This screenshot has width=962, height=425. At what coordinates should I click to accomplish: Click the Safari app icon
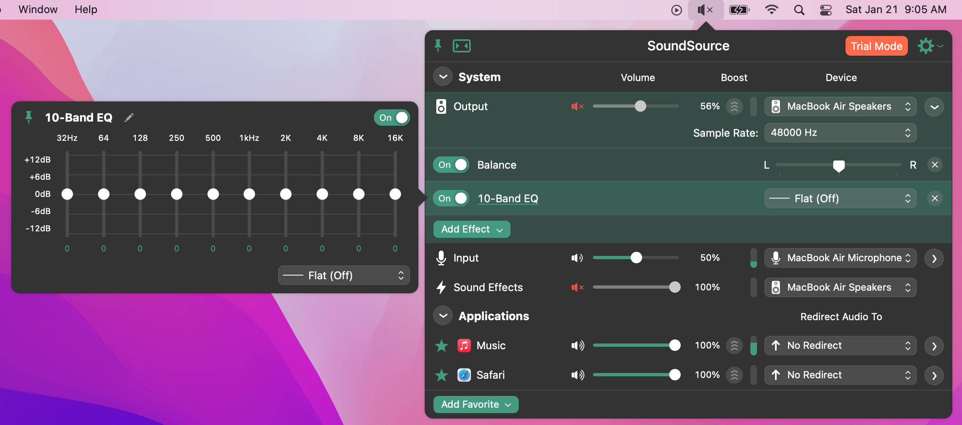464,375
